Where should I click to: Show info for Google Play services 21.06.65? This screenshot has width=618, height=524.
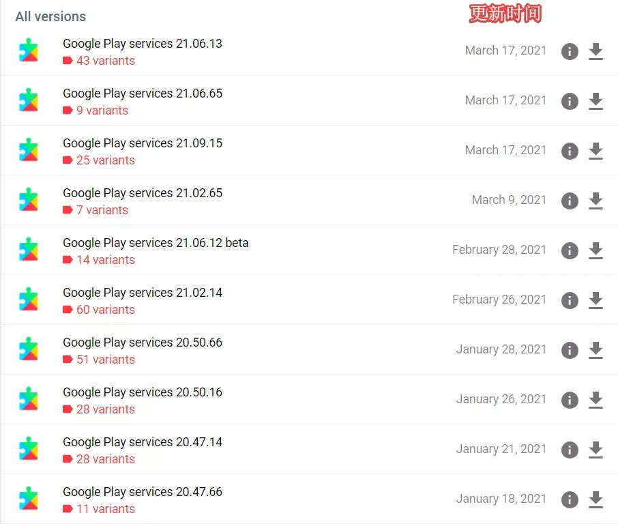tap(570, 101)
